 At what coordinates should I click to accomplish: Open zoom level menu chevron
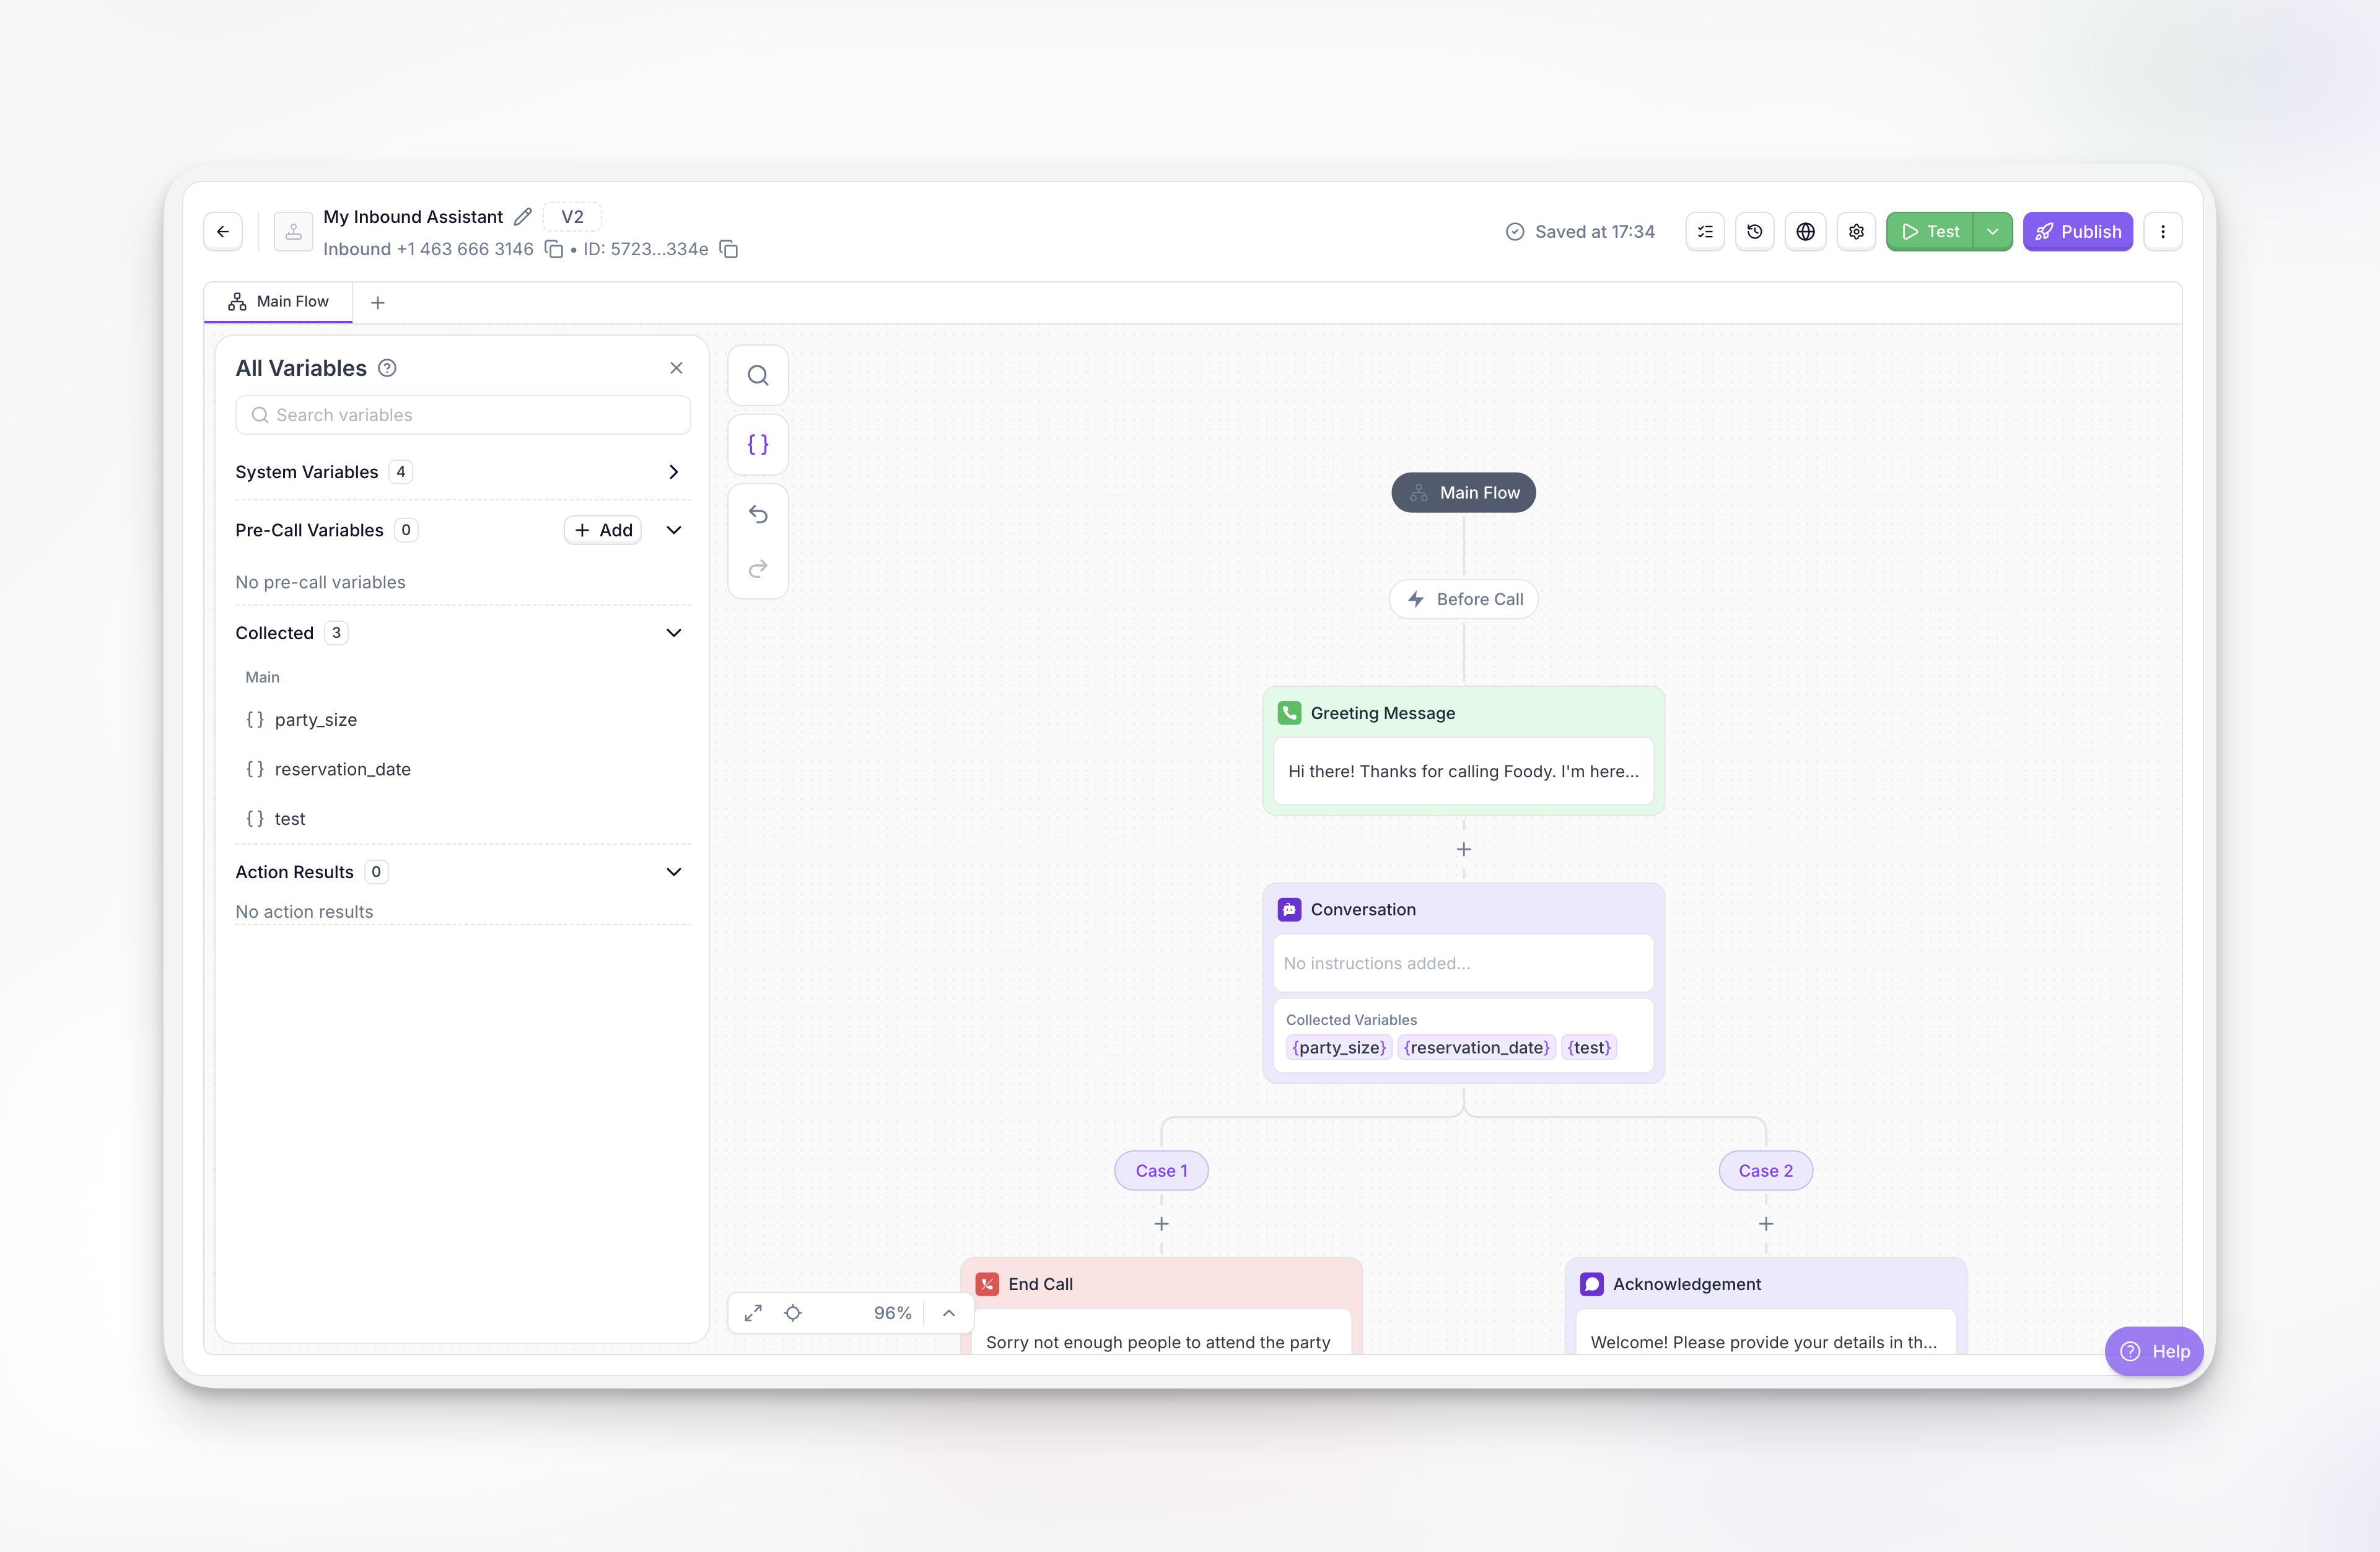949,1313
